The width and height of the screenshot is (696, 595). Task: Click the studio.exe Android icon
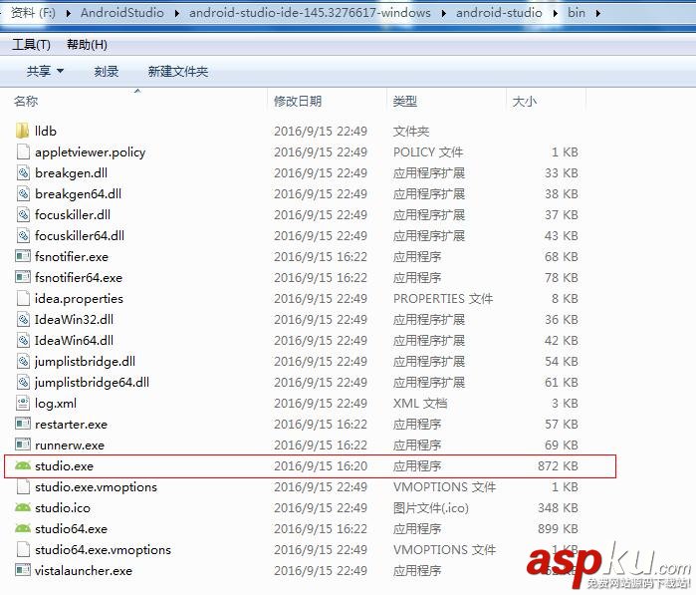click(23, 465)
